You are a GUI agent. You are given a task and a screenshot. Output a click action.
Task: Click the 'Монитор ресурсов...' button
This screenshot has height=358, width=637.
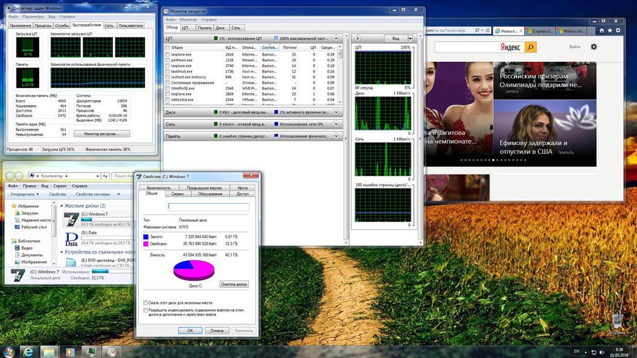point(102,134)
